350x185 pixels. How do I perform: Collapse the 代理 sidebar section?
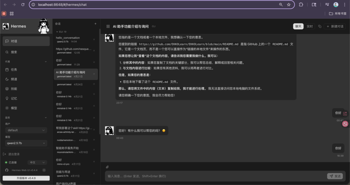[46, 62]
